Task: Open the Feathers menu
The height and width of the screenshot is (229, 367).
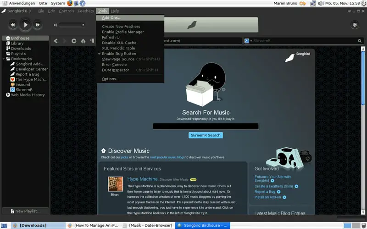Action: (86, 11)
